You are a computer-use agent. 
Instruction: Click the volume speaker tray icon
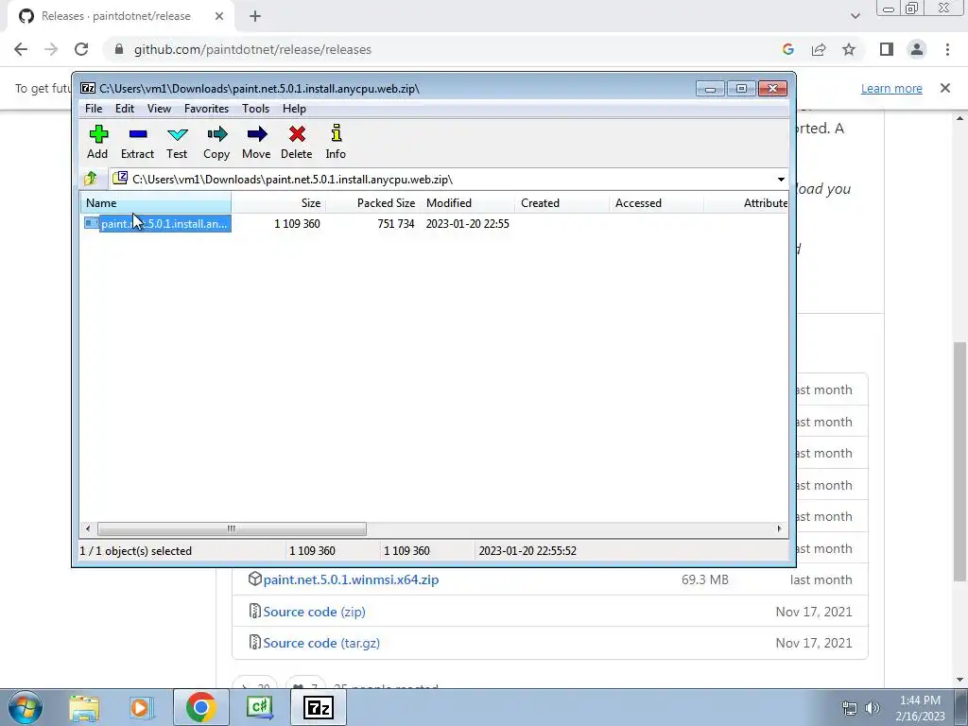point(873,708)
